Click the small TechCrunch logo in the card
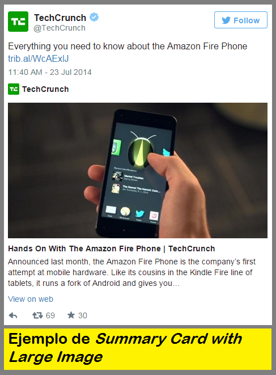Image resolution: width=276 pixels, height=375 pixels. (x=14, y=89)
